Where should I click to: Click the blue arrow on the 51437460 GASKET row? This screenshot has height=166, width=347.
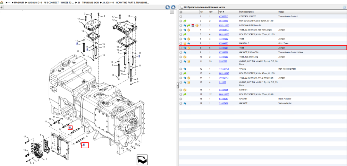click(185, 103)
